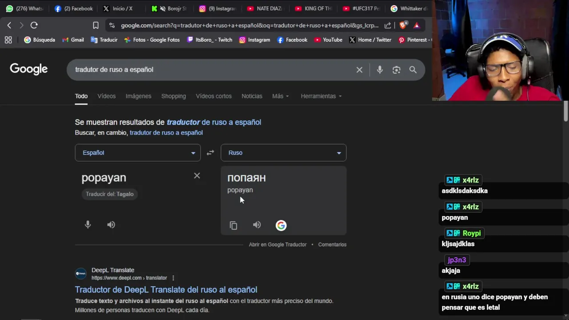The width and height of the screenshot is (569, 320).
Task: Click Comentarios link under translator
Action: tap(332, 244)
